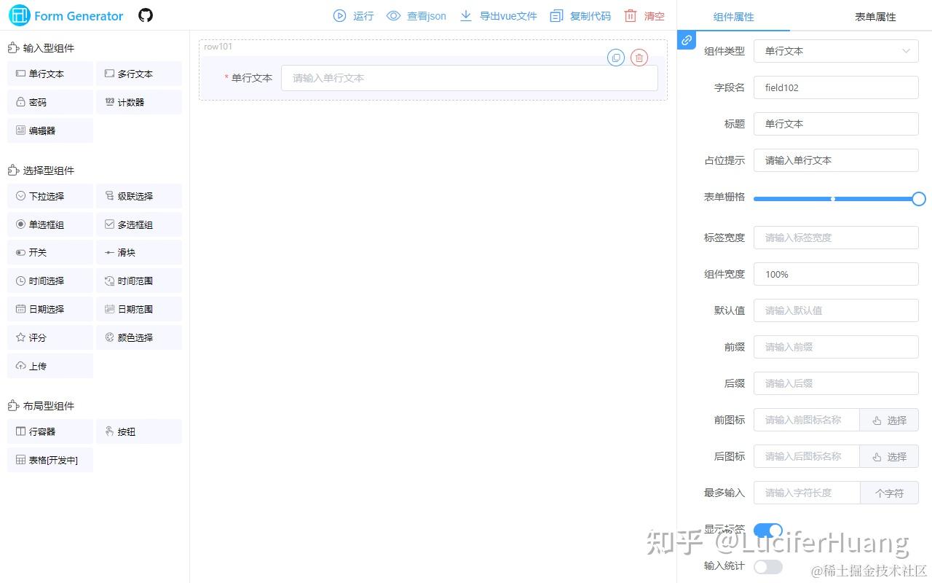Viewport: 932px width, 583px height.
Task: Delete the 单行文本 field with trash icon
Action: coord(639,58)
